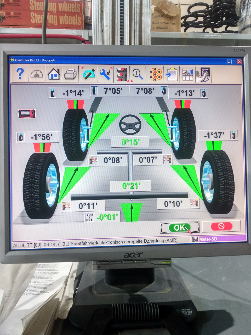
Task: Select rear left toe value 0°11'
Action: pyautogui.click(x=88, y=206)
